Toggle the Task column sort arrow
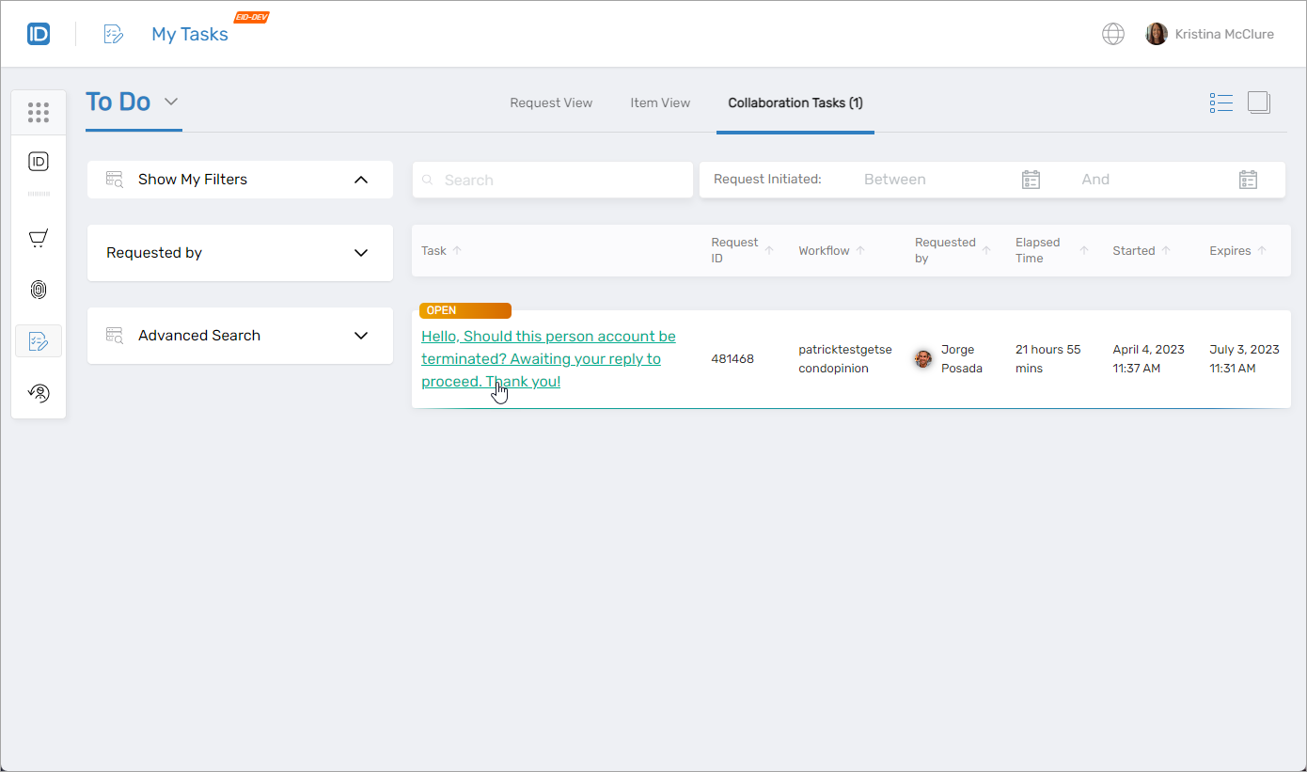 (458, 249)
